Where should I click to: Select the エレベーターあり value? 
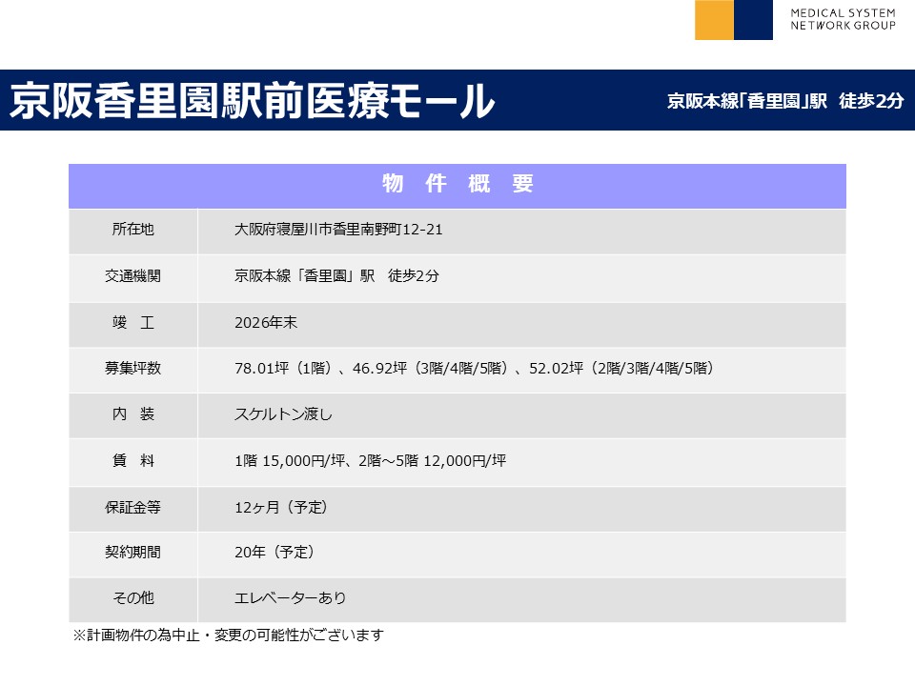click(x=290, y=598)
